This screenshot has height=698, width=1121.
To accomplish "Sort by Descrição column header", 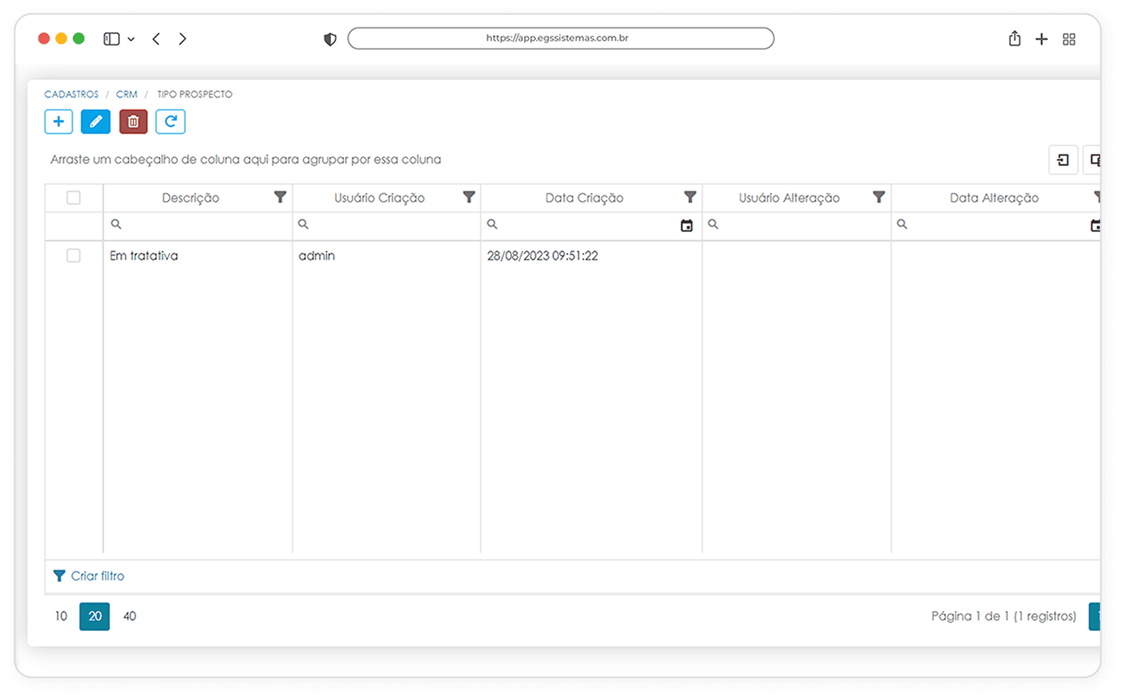I will coord(190,197).
